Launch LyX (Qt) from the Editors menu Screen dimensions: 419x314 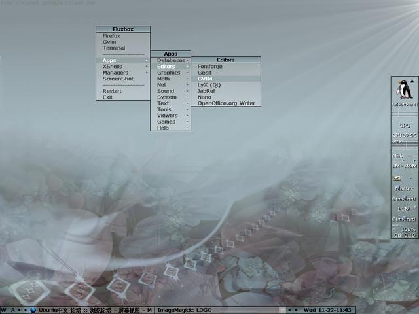coord(226,85)
